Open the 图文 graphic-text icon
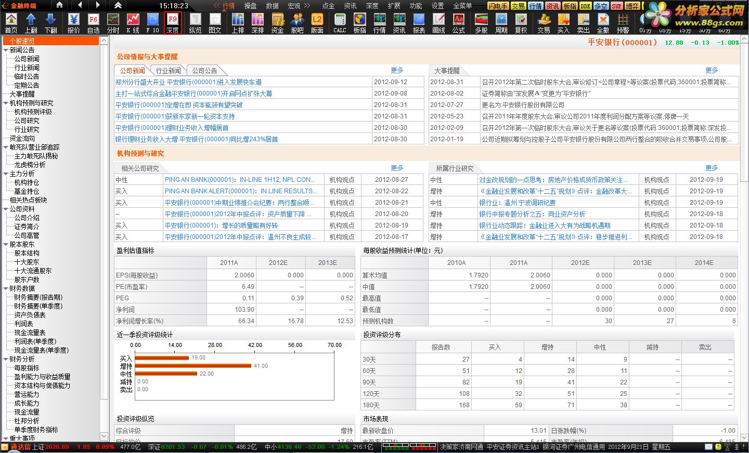 [x=215, y=23]
